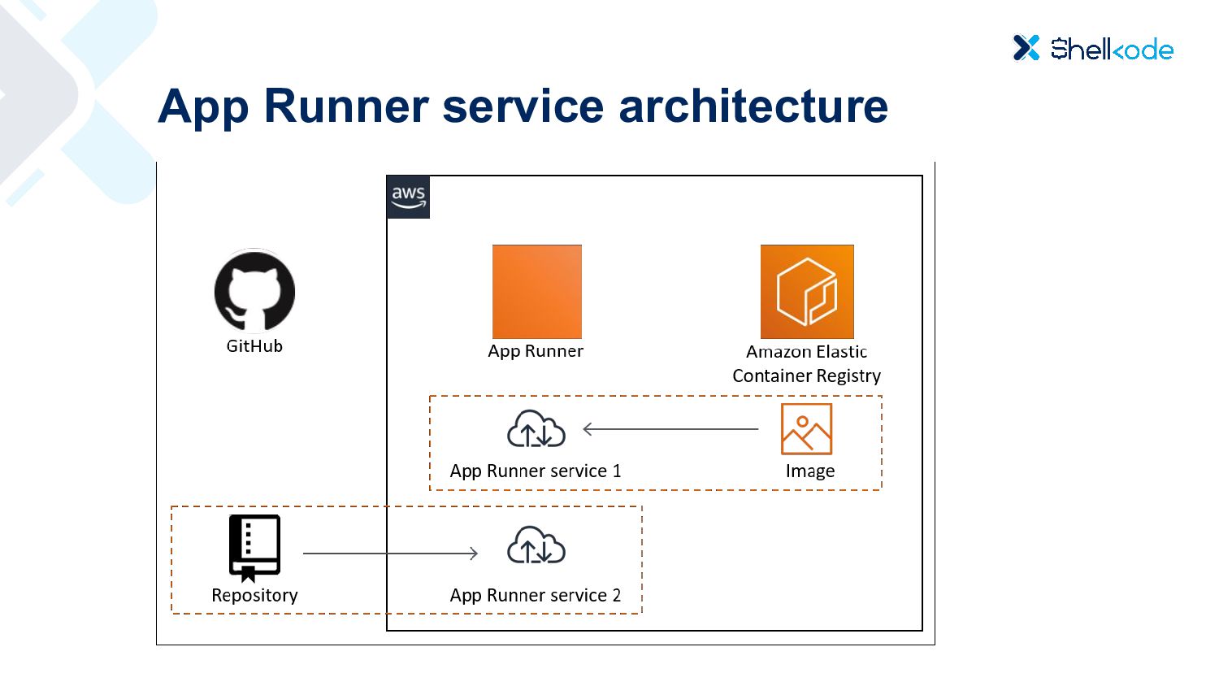Click the Shellkode logo
The width and height of the screenshot is (1219, 686).
coord(1093,48)
